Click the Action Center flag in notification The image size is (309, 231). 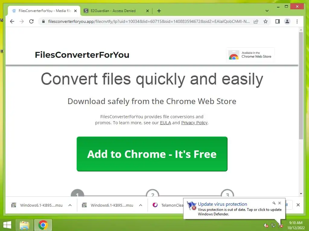pyautogui.click(x=191, y=206)
